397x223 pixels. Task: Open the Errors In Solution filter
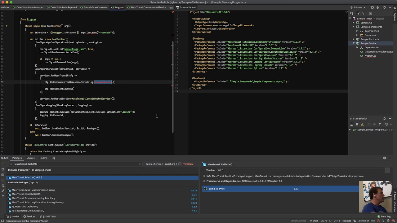point(380,124)
